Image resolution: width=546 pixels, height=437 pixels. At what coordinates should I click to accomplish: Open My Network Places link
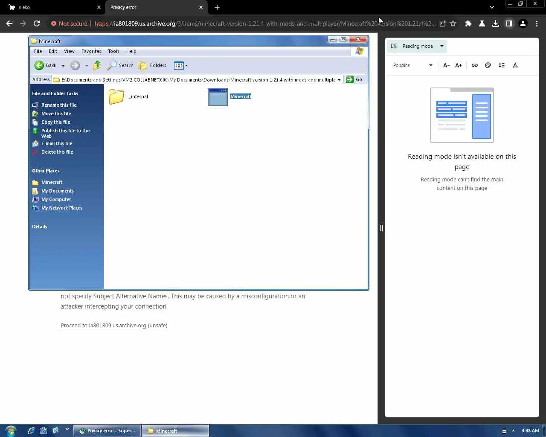[62, 208]
